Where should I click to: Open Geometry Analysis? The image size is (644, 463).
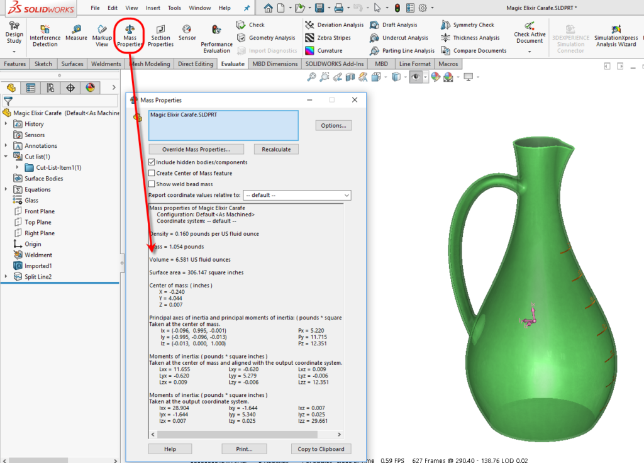click(266, 38)
